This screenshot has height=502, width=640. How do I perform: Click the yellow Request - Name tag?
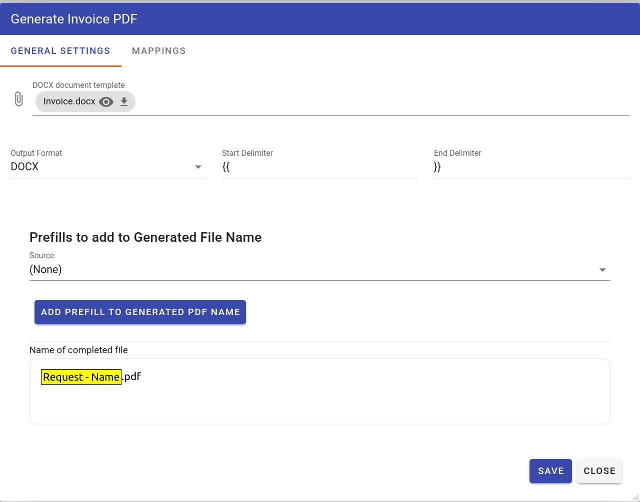point(81,377)
